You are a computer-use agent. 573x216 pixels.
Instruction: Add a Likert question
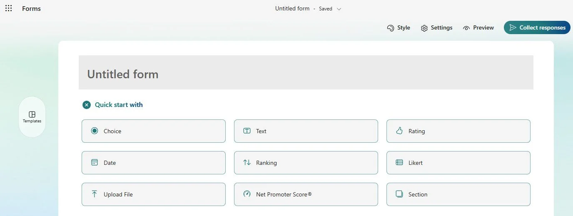tap(458, 163)
